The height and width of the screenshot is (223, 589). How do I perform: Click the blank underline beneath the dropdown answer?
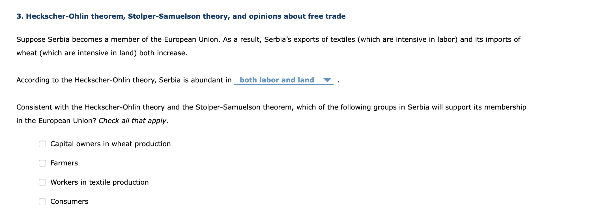(x=283, y=85)
